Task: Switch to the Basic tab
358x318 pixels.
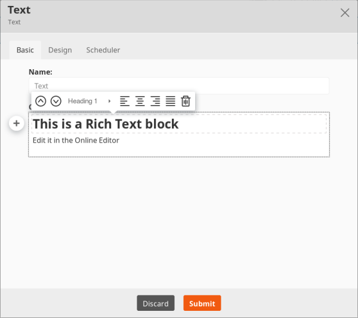Action: [25, 50]
